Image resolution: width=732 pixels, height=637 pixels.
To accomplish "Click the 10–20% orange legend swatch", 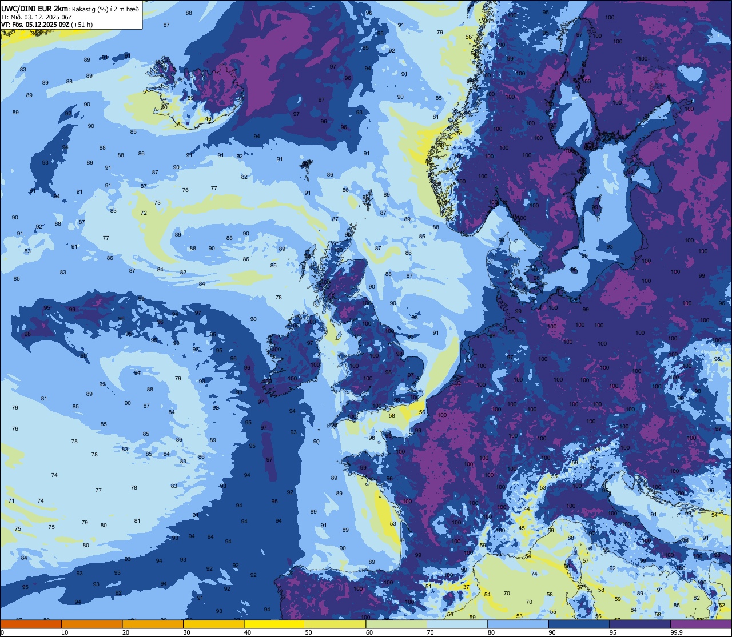I will coord(91,624).
